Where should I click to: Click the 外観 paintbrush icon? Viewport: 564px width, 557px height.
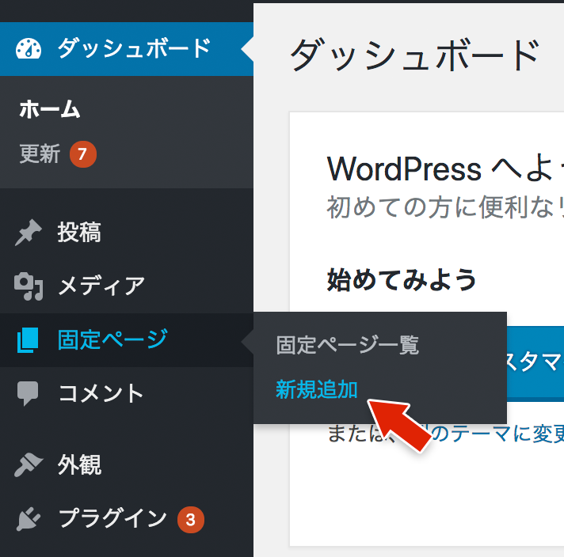click(x=29, y=464)
